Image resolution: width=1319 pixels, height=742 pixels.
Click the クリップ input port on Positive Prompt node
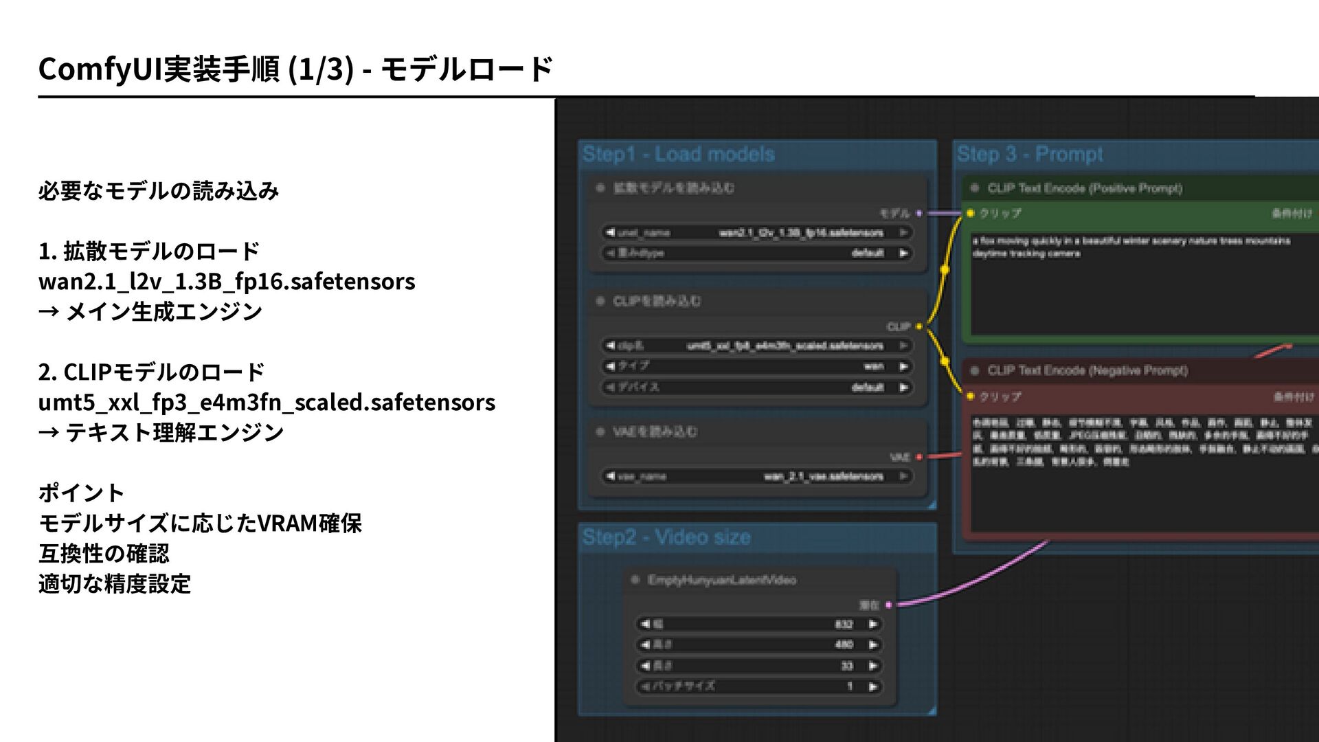click(970, 213)
